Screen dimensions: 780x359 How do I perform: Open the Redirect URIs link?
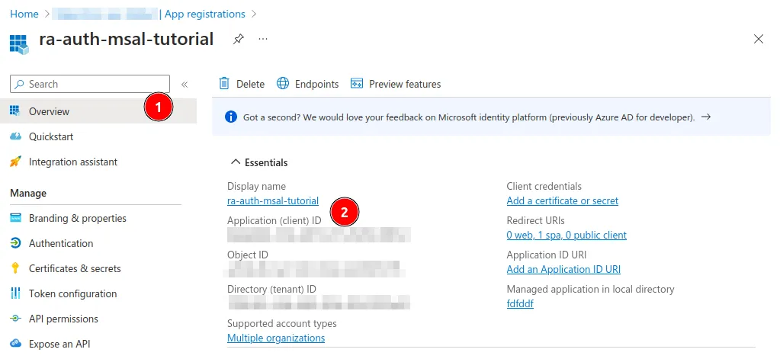tap(566, 236)
